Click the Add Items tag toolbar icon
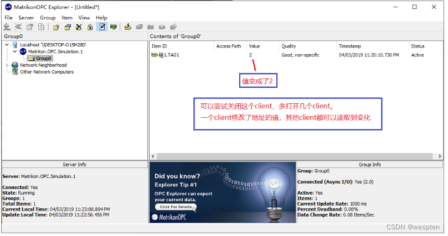The height and width of the screenshot is (236, 448). (x=128, y=27)
